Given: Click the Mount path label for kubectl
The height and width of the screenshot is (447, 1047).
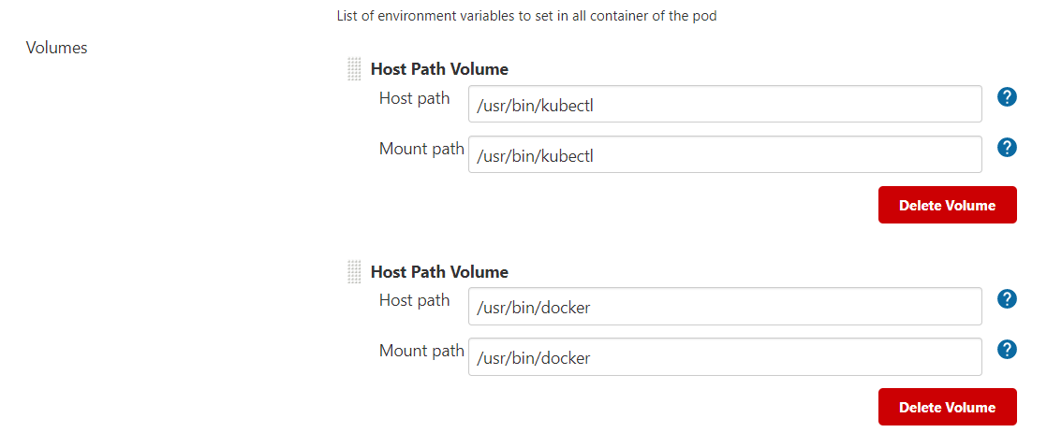Looking at the screenshot, I should coord(421,149).
